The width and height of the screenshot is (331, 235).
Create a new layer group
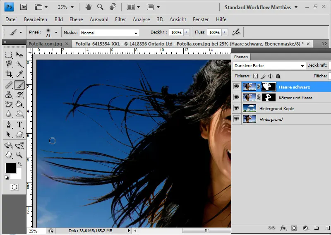(x=316, y=228)
